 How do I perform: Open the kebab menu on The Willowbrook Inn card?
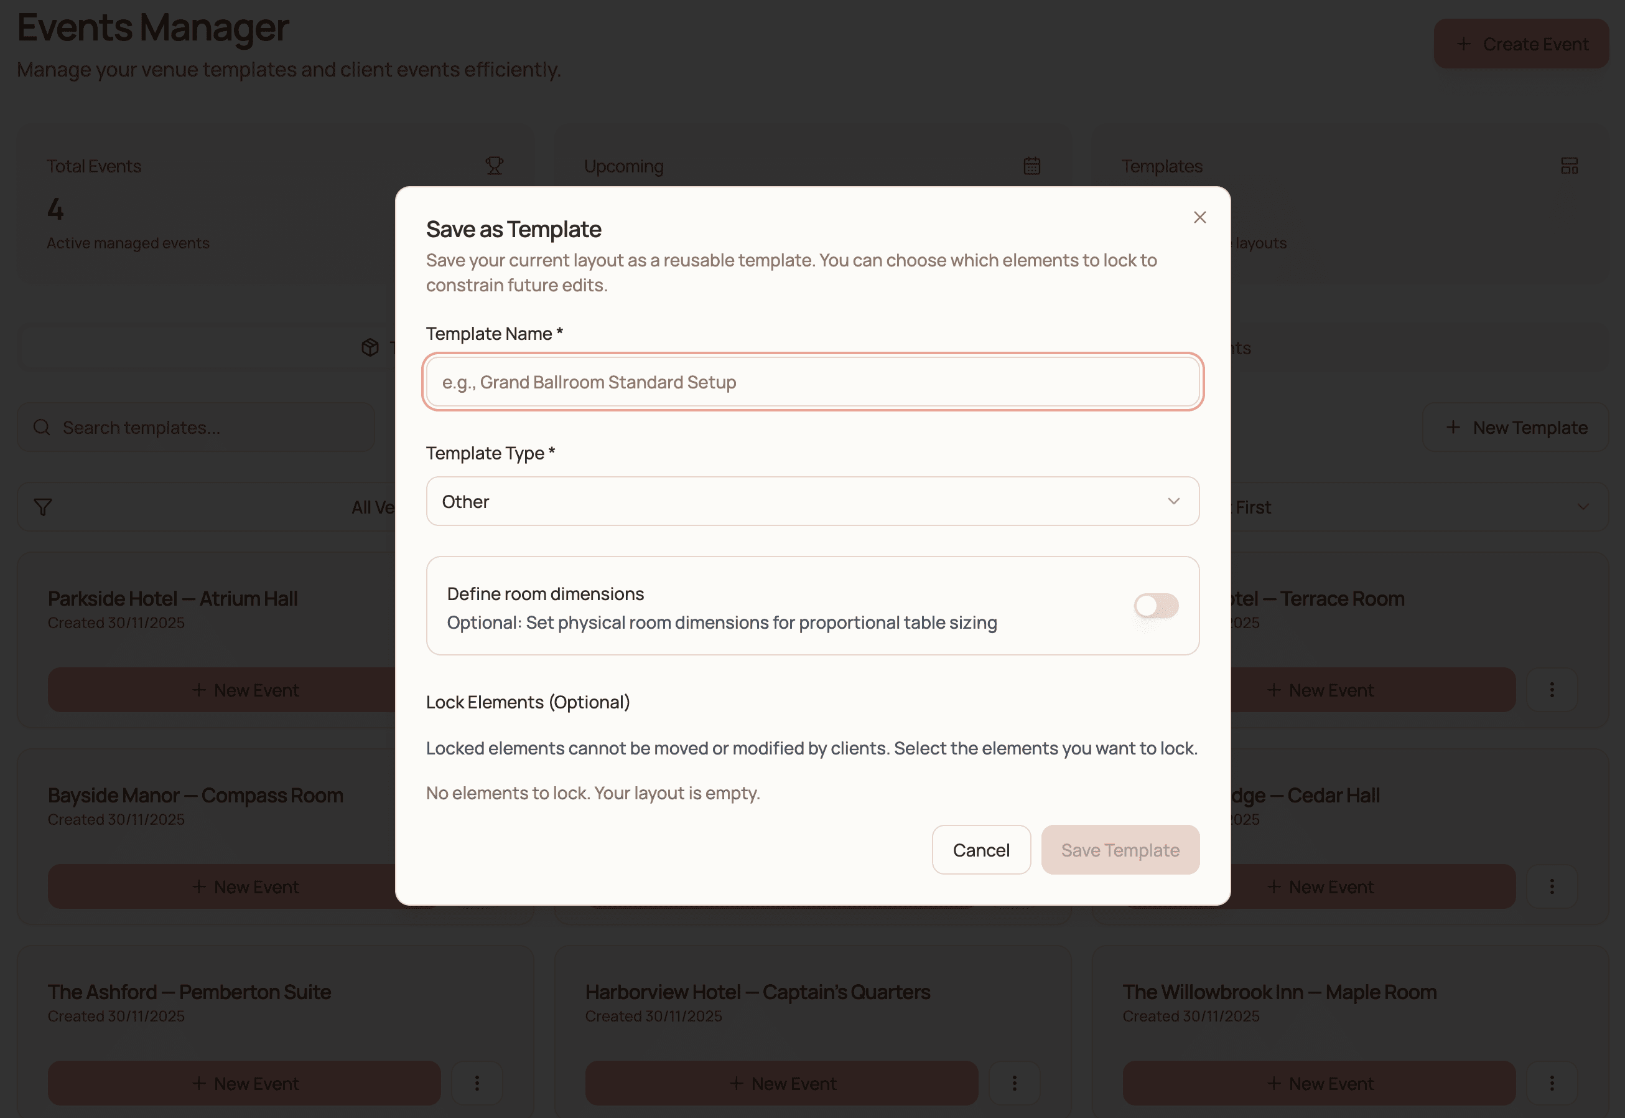pyautogui.click(x=1552, y=1083)
